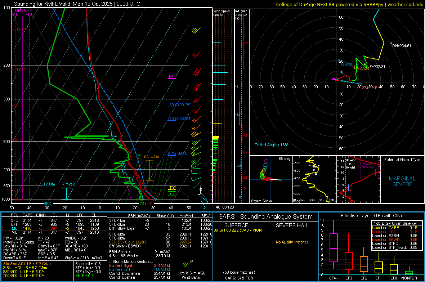Click the DN=234/61 hodograph label
This screenshot has height=282, width=425.
click(x=402, y=46)
